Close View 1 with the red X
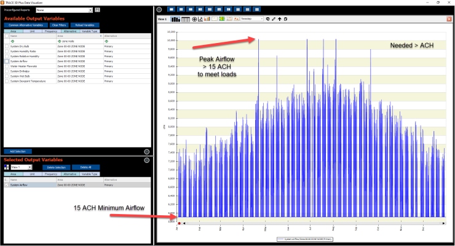 click(449, 19)
